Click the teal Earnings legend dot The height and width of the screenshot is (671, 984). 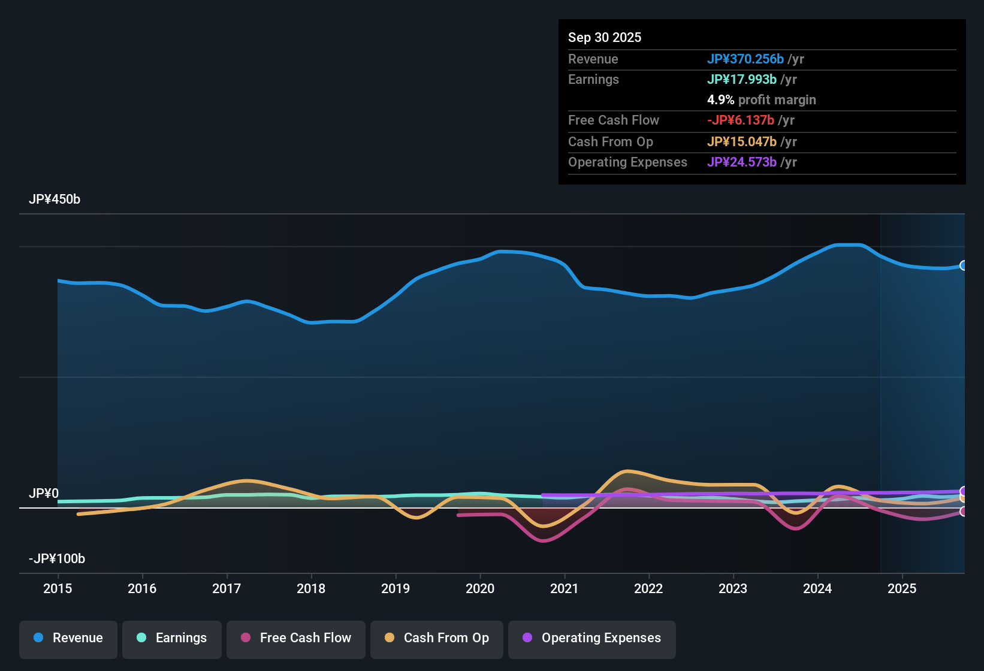click(x=141, y=638)
